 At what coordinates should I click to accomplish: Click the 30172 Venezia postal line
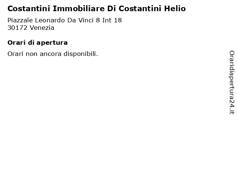click(x=31, y=28)
